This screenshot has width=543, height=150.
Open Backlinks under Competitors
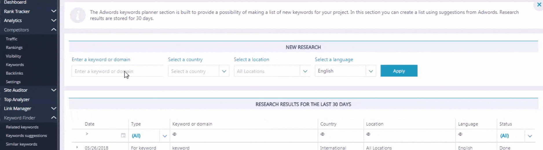[x=14, y=73]
